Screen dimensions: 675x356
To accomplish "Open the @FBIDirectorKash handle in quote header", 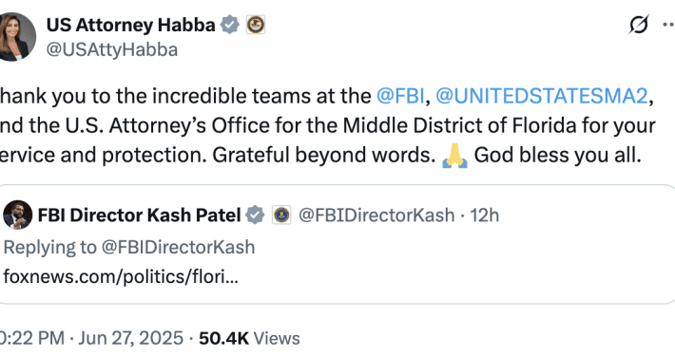I will [376, 215].
